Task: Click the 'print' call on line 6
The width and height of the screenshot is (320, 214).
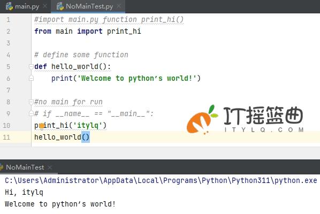Action: coord(62,78)
